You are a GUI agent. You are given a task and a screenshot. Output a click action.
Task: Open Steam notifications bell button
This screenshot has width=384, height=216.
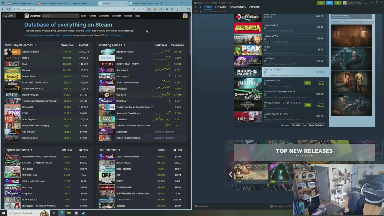pos(338,3)
